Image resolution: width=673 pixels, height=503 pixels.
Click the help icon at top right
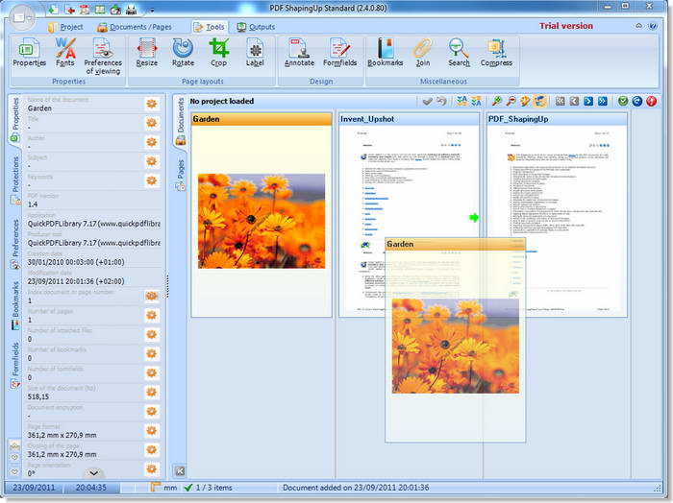click(653, 26)
